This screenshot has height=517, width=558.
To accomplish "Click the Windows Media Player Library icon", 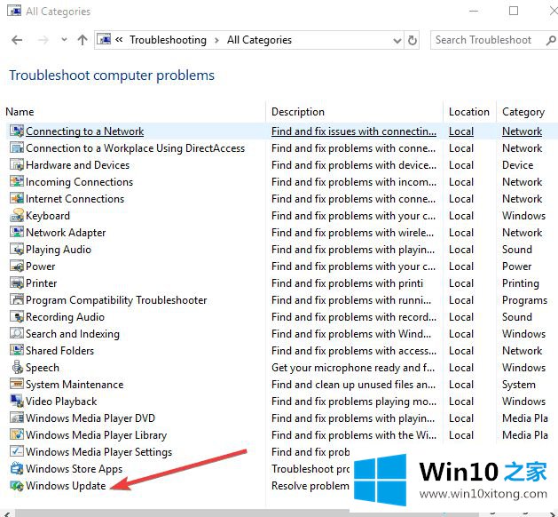I will [x=17, y=434].
